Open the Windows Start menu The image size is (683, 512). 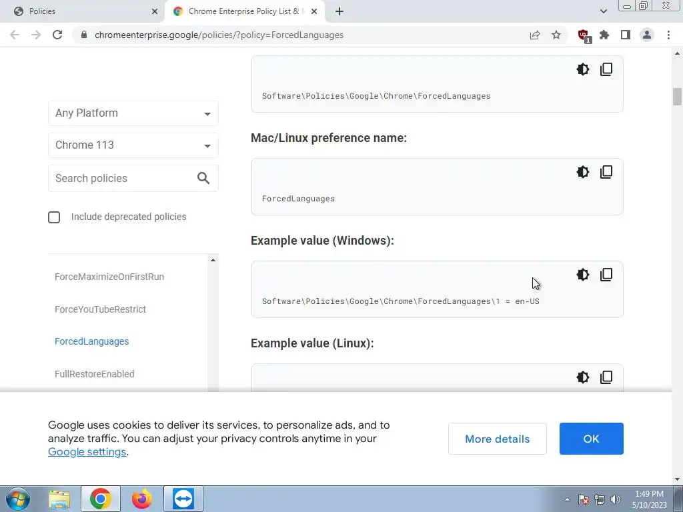coord(17,499)
